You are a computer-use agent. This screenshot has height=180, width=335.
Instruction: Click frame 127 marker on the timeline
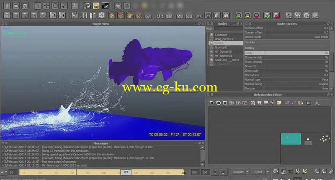pyautogui.click(x=126, y=172)
